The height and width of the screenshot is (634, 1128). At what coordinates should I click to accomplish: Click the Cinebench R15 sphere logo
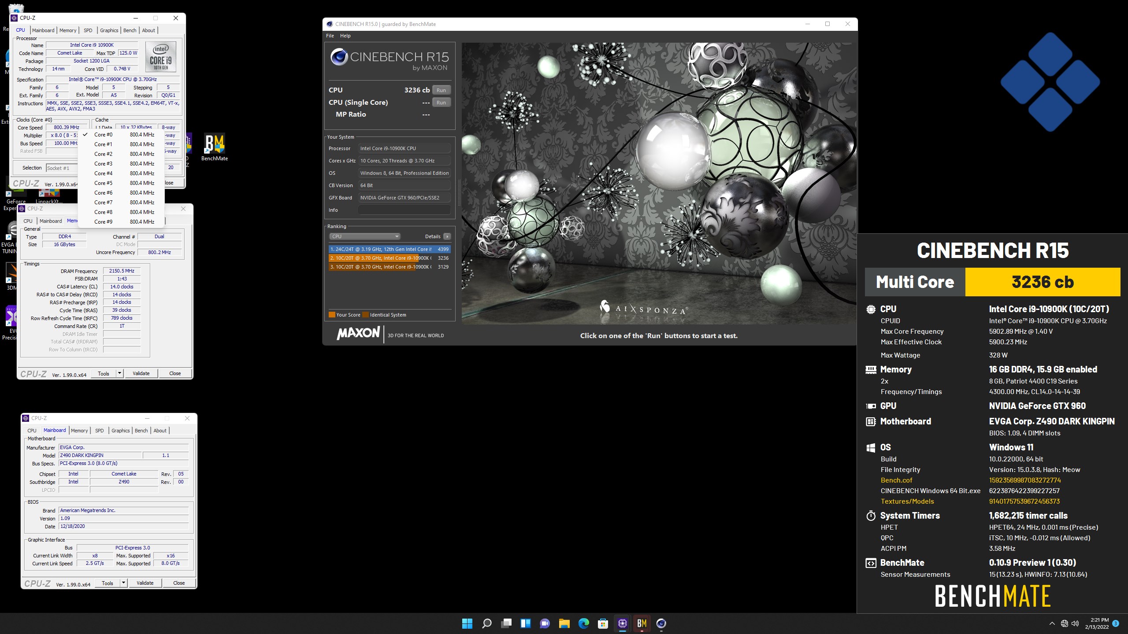click(x=339, y=57)
